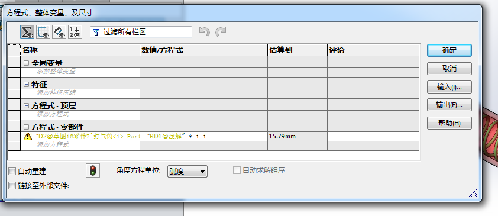Viewport: 498px width, 216px height.
Task: Switch to Dimension View icon
Action: [x=59, y=32]
